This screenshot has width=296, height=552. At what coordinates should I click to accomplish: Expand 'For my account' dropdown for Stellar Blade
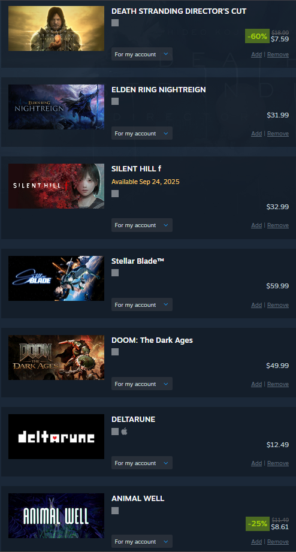142,304
